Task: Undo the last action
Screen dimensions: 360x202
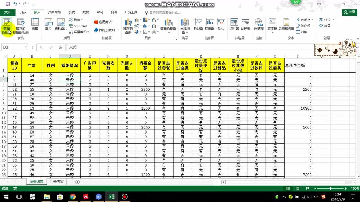Action: coord(15,4)
